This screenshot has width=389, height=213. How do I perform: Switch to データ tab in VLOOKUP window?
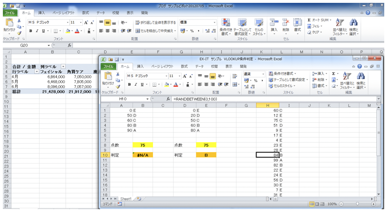(199, 67)
